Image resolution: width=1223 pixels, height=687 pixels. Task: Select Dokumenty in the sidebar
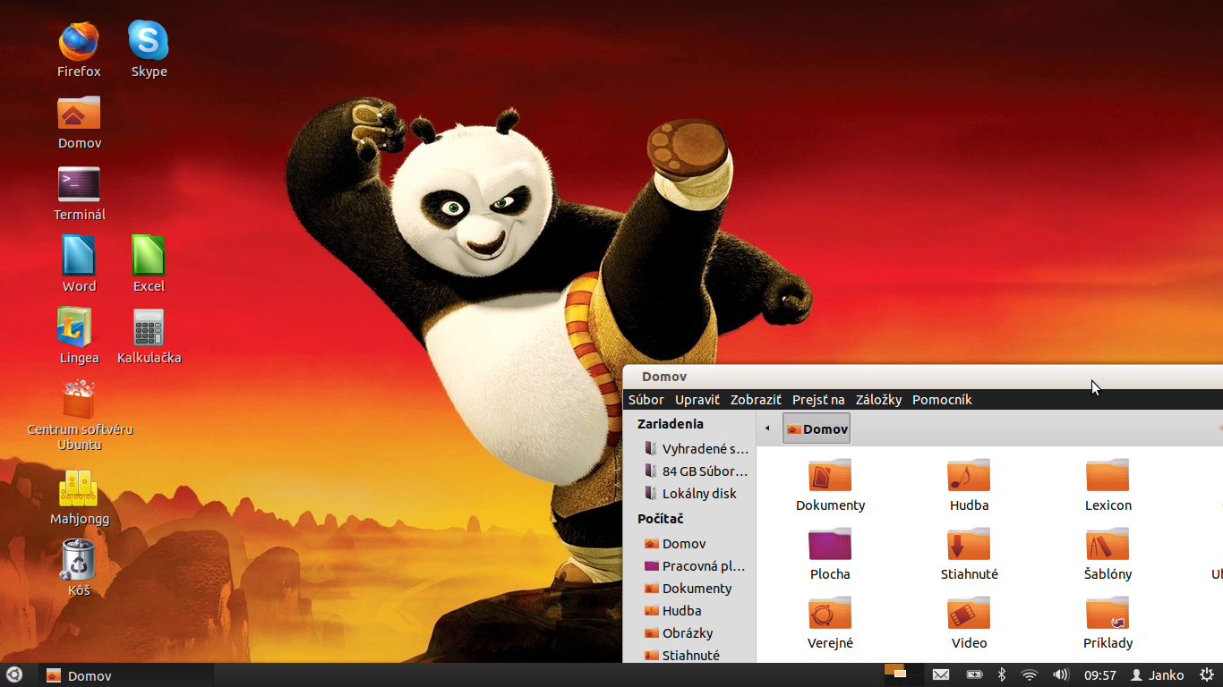tap(689, 588)
